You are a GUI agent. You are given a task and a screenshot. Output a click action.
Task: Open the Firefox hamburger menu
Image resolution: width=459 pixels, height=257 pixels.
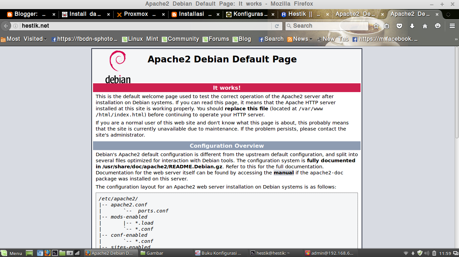tap(452, 26)
